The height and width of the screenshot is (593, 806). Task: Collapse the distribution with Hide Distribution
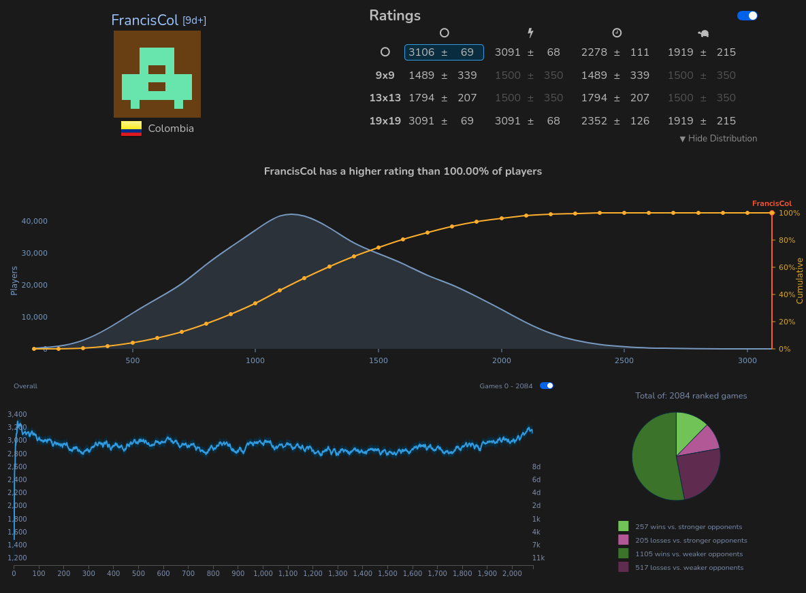718,138
